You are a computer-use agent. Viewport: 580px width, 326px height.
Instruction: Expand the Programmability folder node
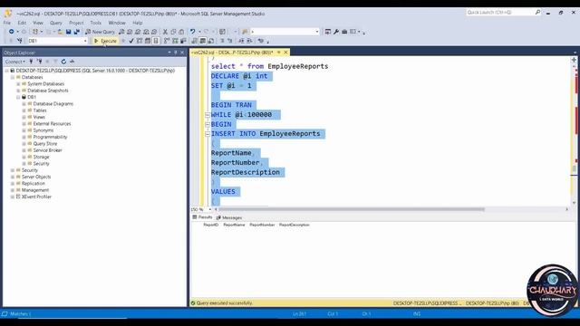tap(24, 137)
